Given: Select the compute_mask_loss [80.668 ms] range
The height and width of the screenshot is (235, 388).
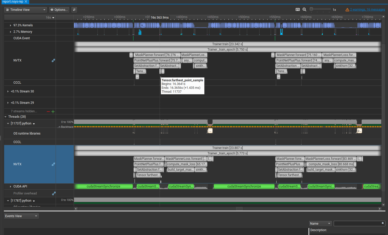Looking at the screenshot, I should click(x=331, y=164).
